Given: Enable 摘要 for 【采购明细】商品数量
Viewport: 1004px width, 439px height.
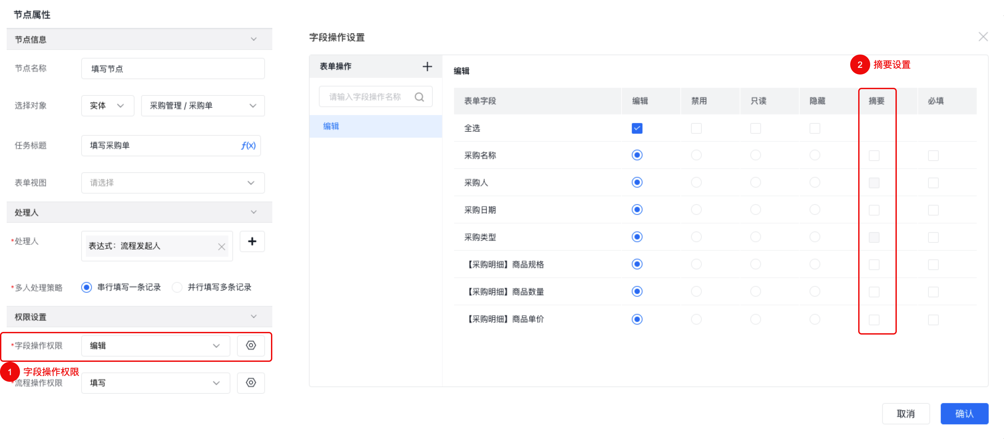Looking at the screenshot, I should pyautogui.click(x=874, y=292).
